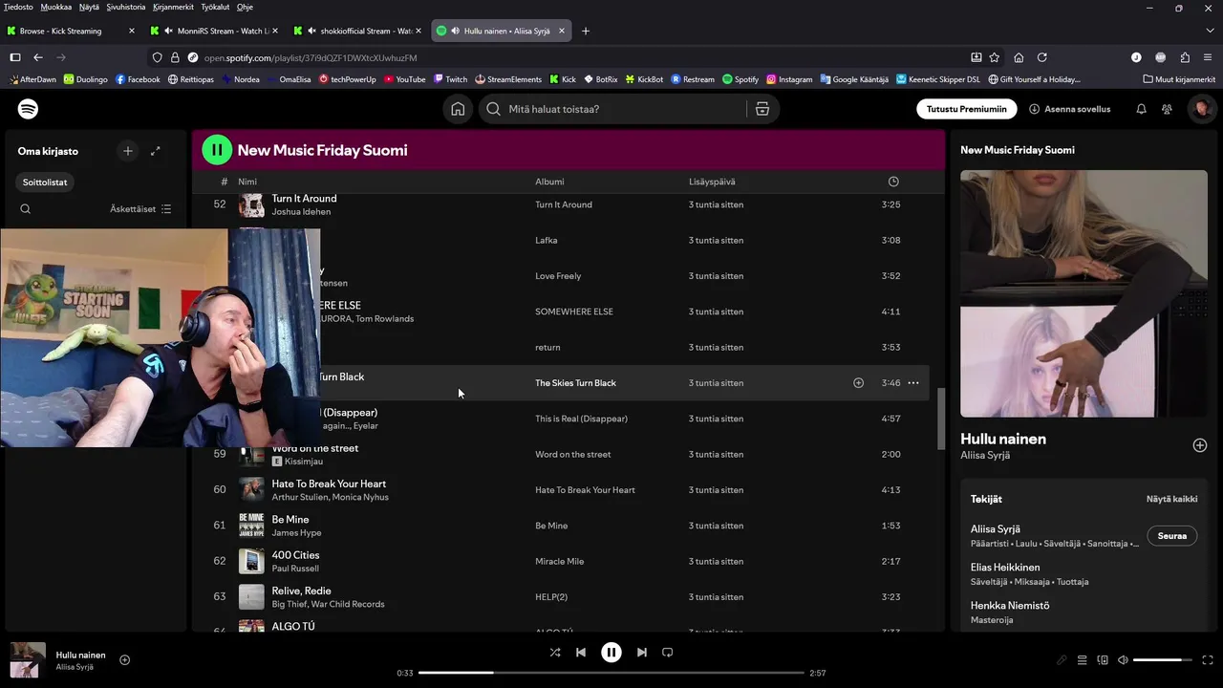Pause playback in the bottom player
Screen dimensions: 1223x688
[x=611, y=653]
